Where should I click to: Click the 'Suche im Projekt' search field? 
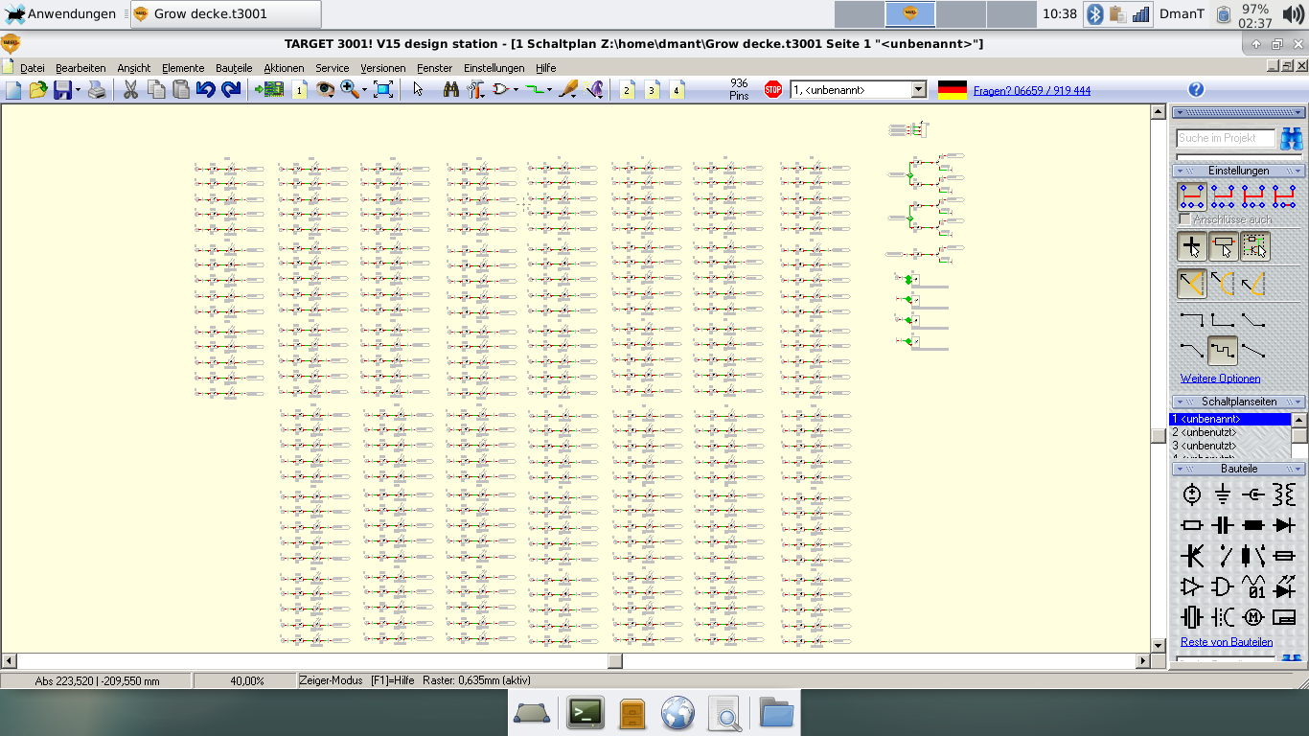point(1226,138)
